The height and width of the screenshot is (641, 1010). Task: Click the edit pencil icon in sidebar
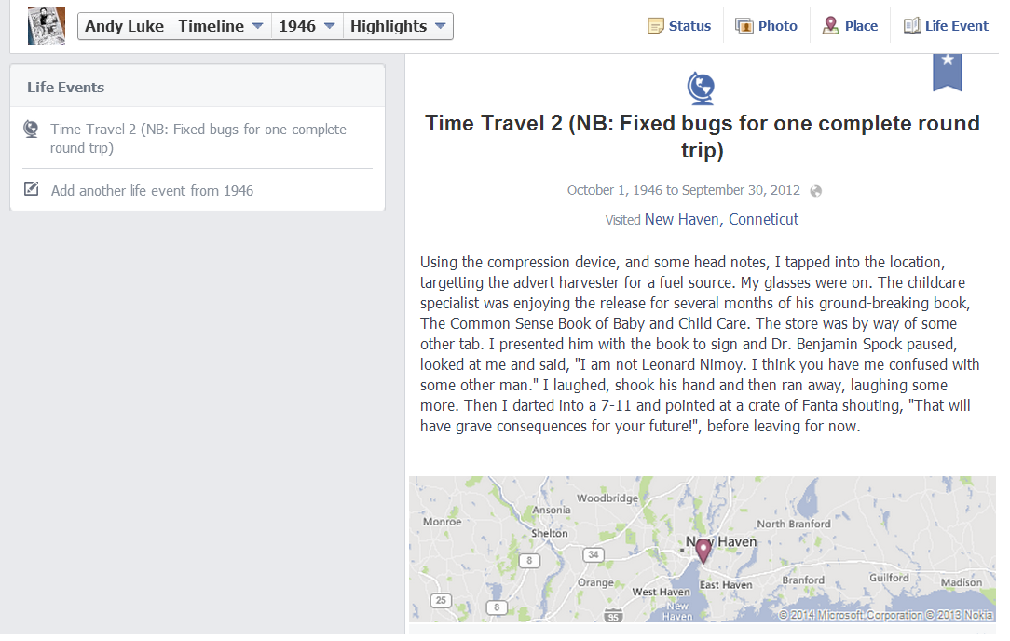coord(32,189)
